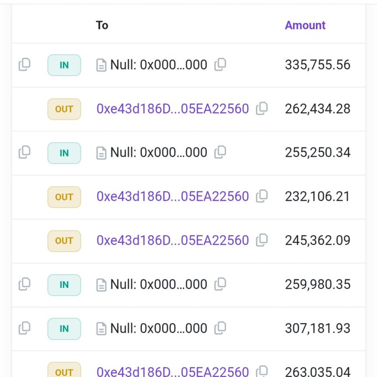
Task: Copy the From address in the 335,755.56 row
Action: pyautogui.click(x=24, y=64)
